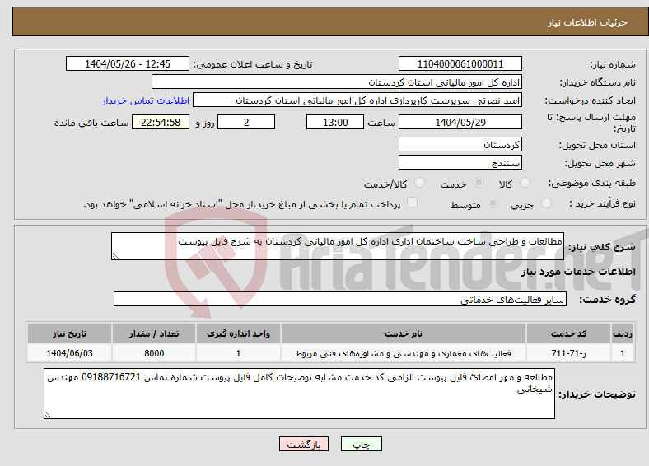Click the تعداد / مقدار column header
Viewport: 649px width, 466px height.
154,333
